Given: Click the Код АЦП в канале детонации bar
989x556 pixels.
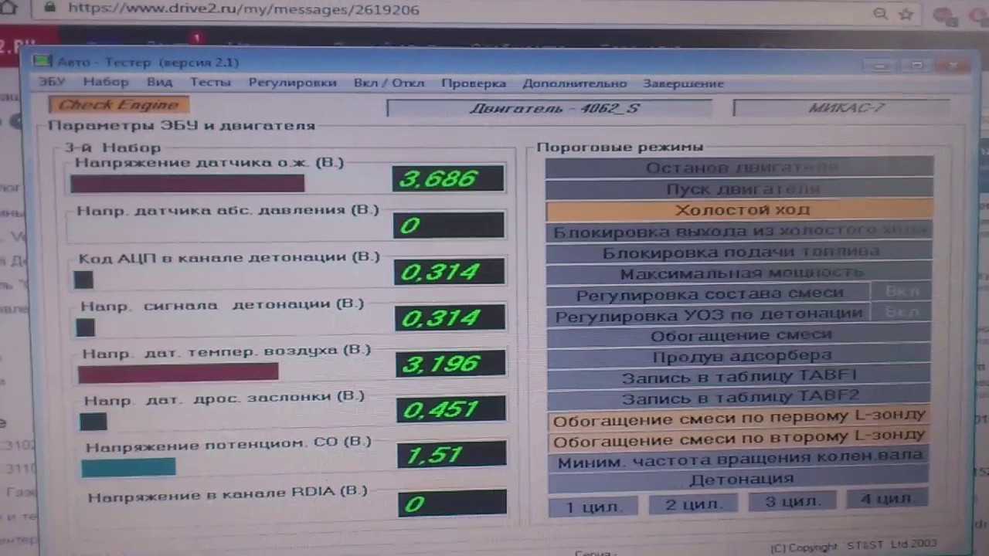Looking at the screenshot, I should [83, 280].
